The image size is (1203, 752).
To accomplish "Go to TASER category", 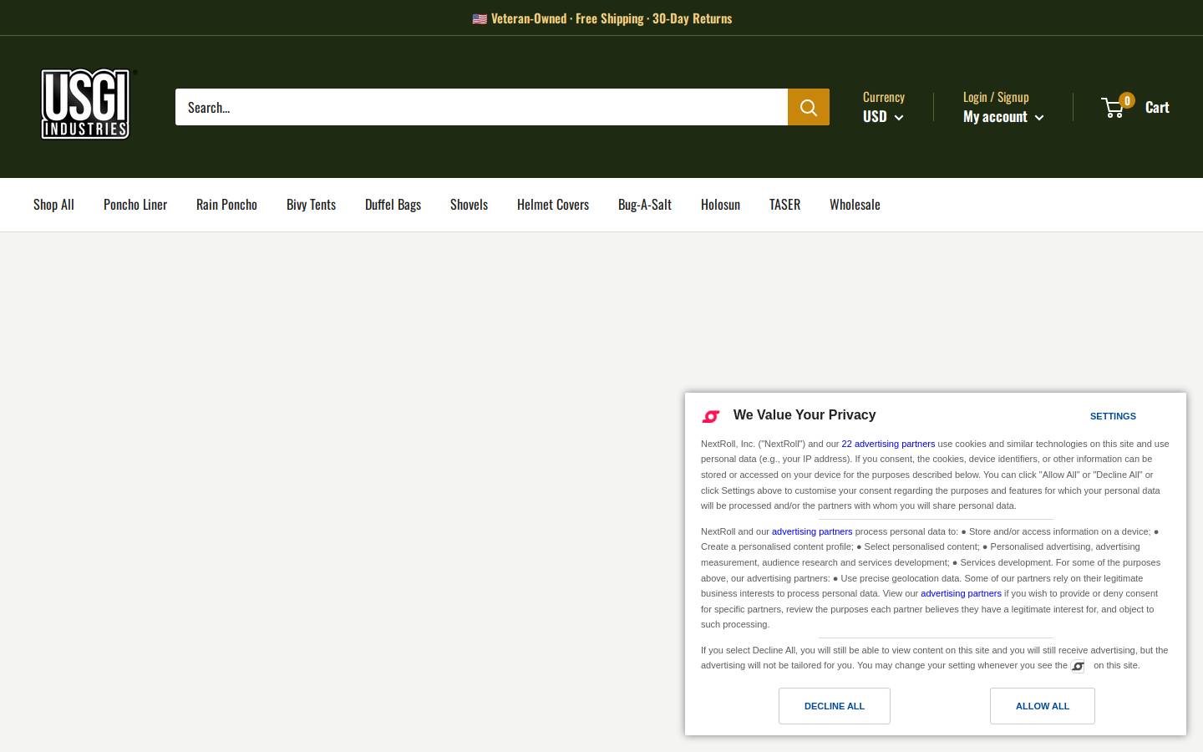I will pos(784,205).
